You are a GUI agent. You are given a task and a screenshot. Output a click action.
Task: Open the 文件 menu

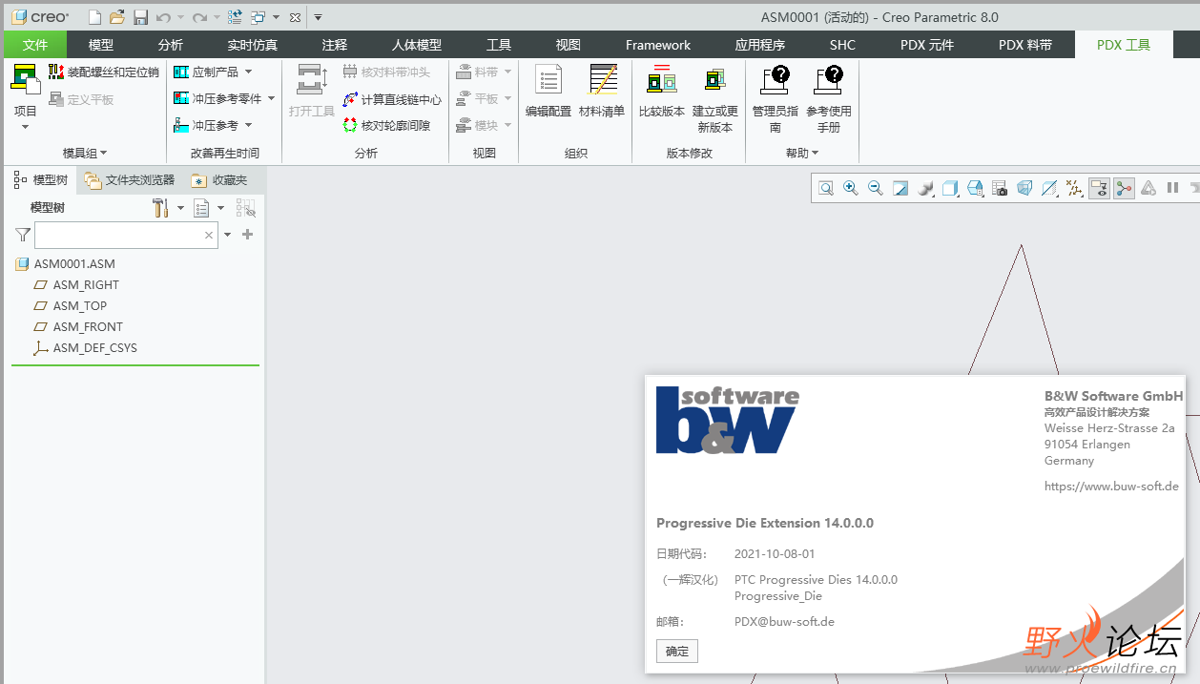coord(35,45)
